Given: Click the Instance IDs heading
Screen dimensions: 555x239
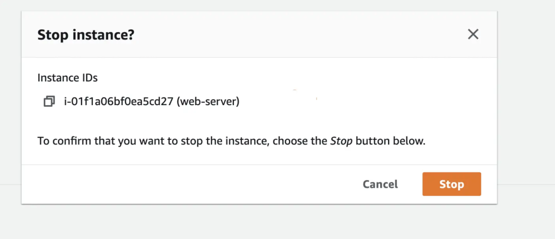Looking at the screenshot, I should (x=67, y=77).
